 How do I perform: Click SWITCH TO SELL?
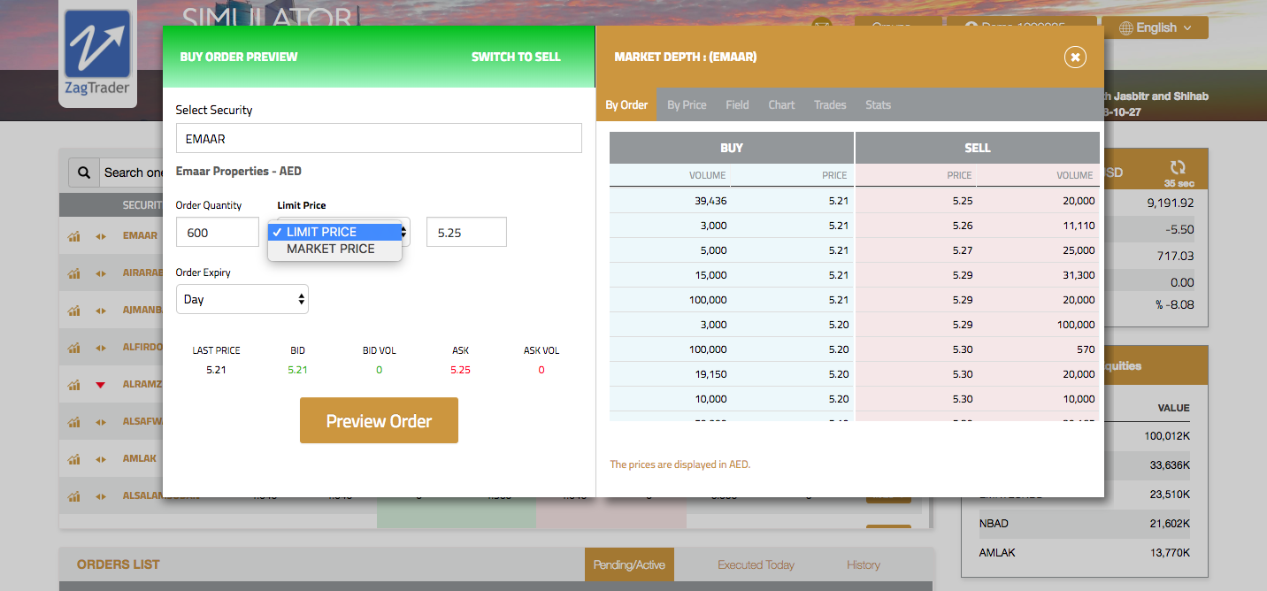tap(516, 57)
